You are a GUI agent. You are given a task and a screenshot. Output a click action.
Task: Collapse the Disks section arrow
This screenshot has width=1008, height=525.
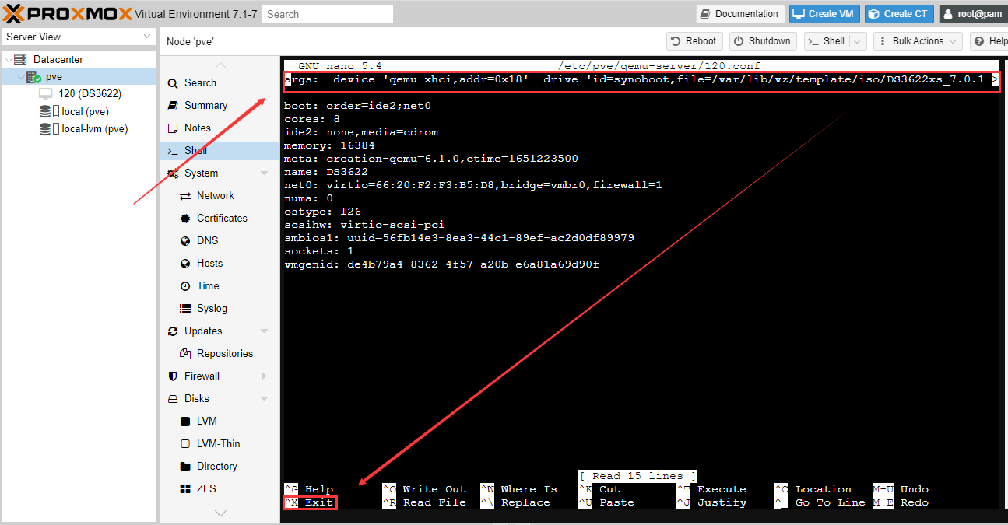(265, 398)
